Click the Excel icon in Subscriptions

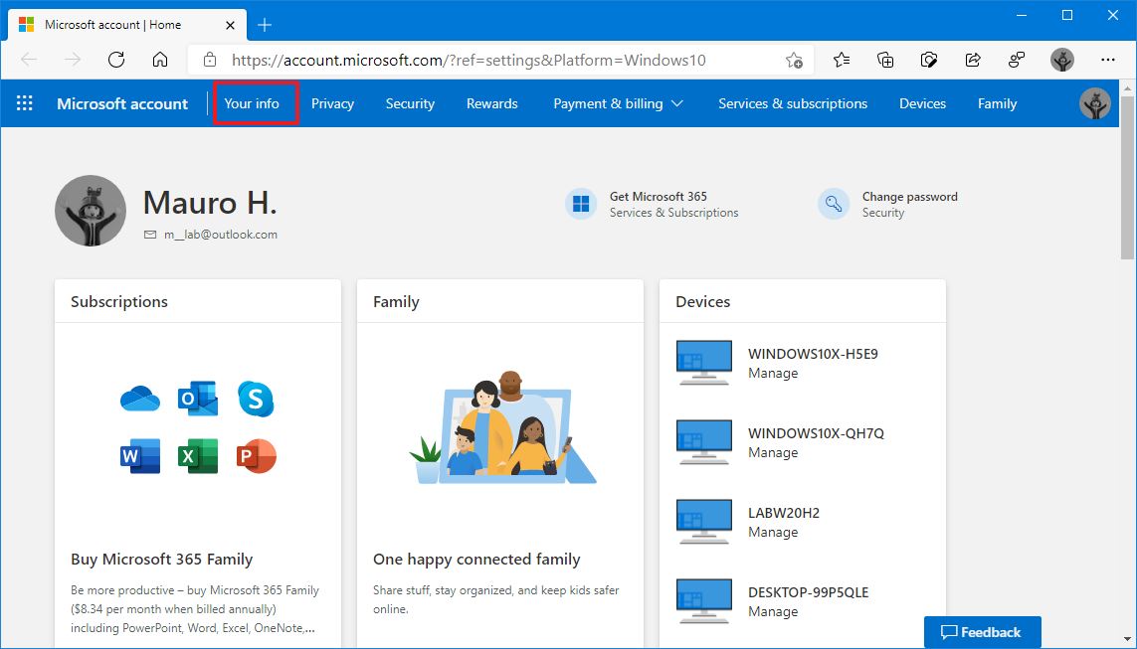[x=198, y=456]
